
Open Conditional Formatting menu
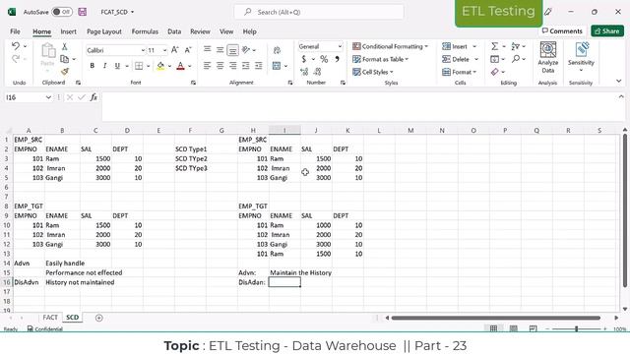click(x=390, y=46)
